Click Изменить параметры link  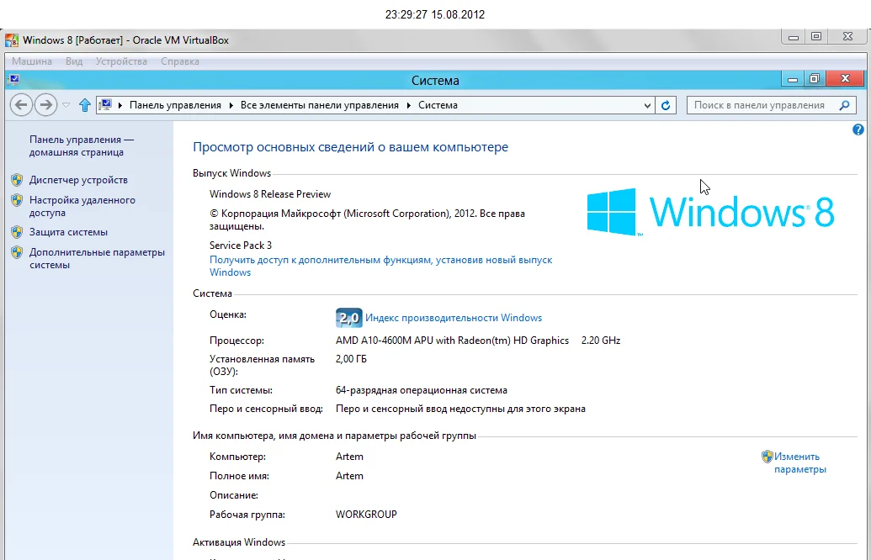point(800,462)
